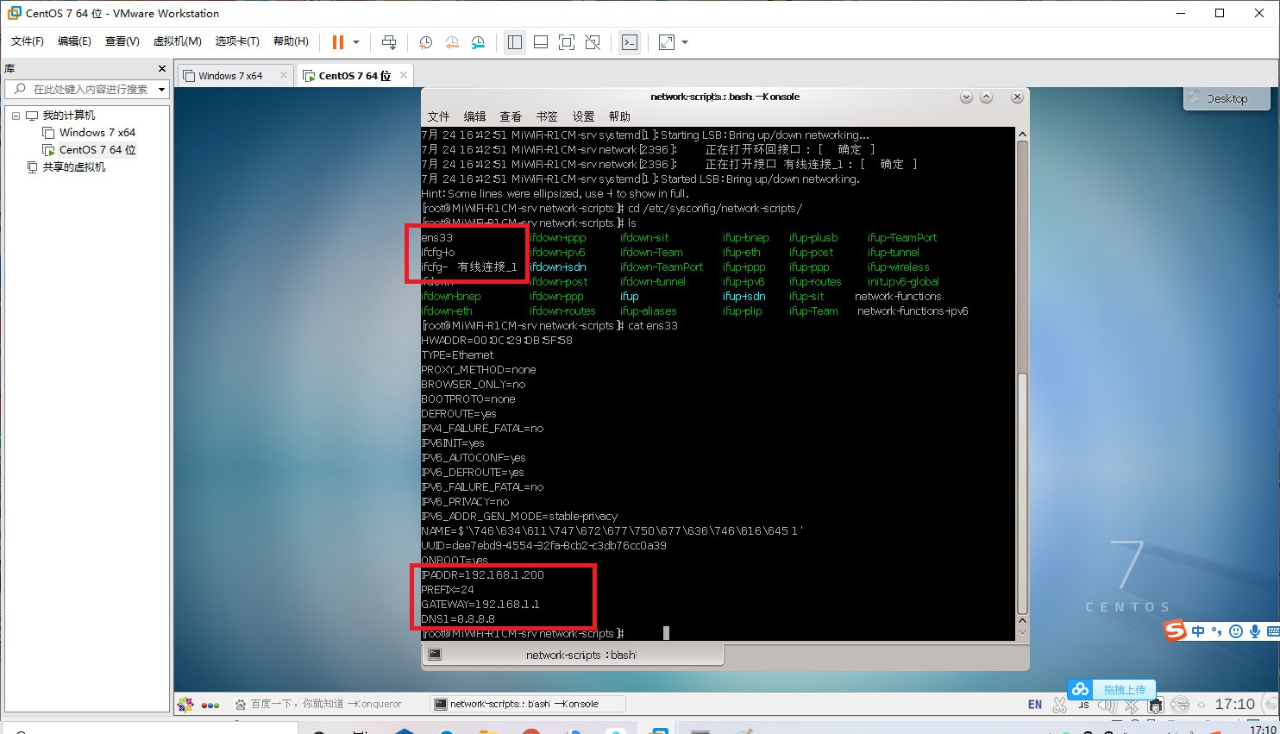This screenshot has width=1280, height=734.
Task: Open the stretch display dropdown arrow
Action: click(685, 42)
